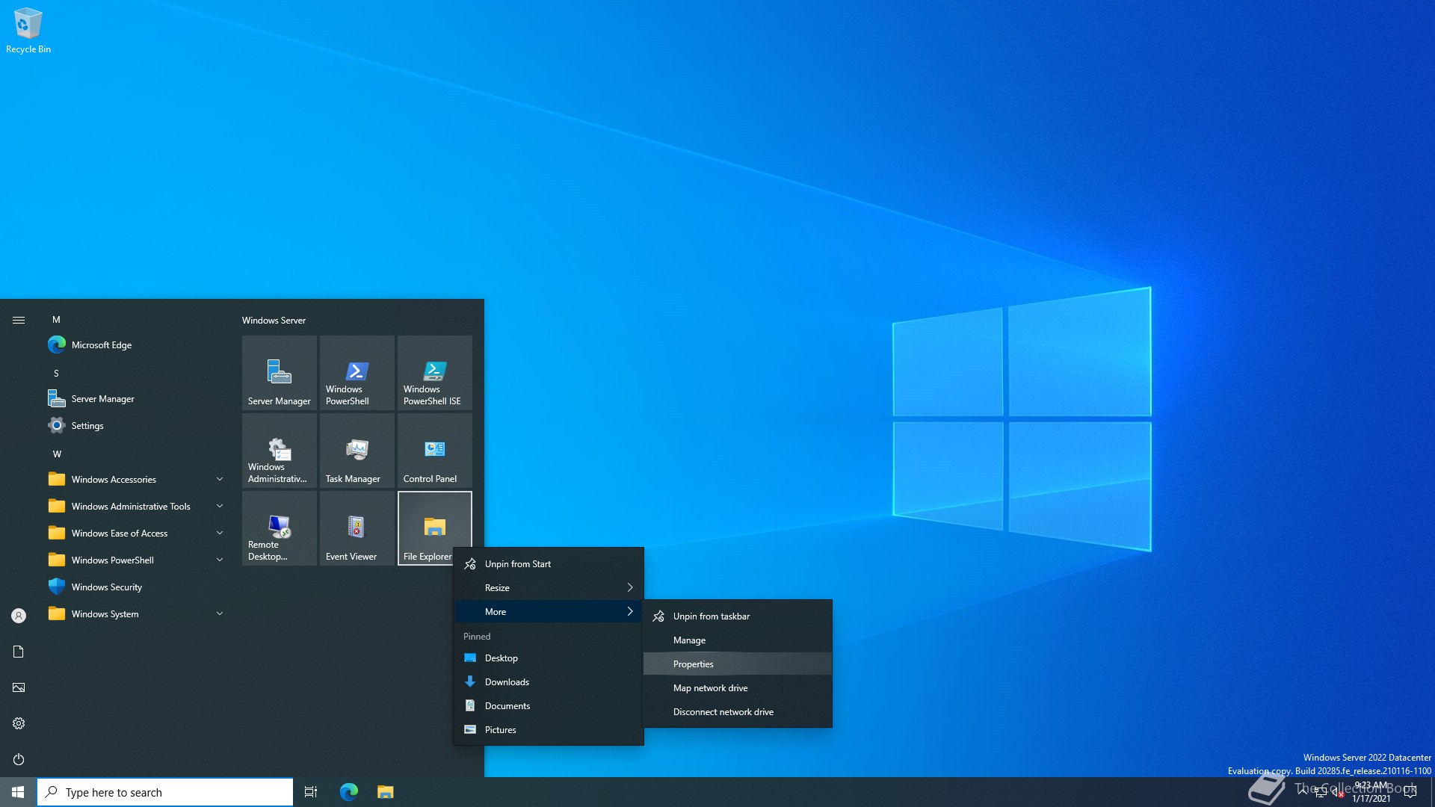This screenshot has height=807, width=1435.
Task: Launch Edge from the taskbar
Action: coord(349,792)
